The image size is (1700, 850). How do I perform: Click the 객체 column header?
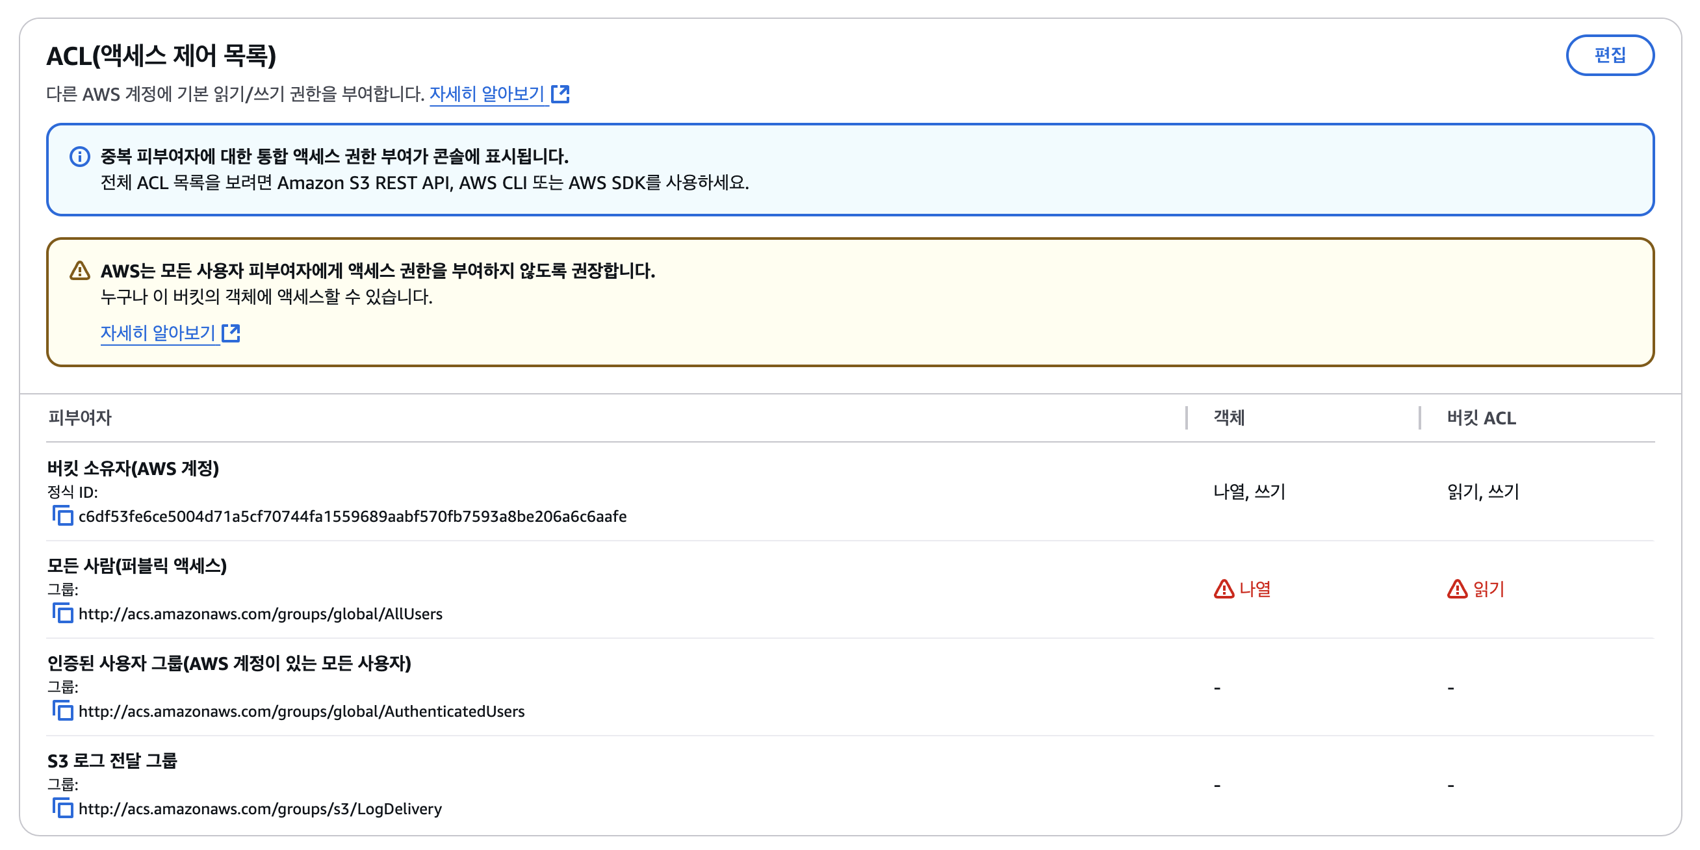[x=1229, y=418]
